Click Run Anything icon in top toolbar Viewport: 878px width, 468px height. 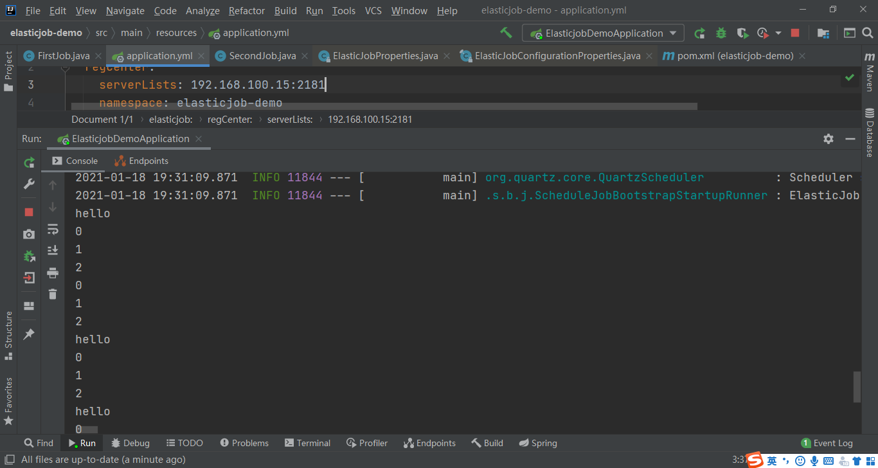coord(850,33)
